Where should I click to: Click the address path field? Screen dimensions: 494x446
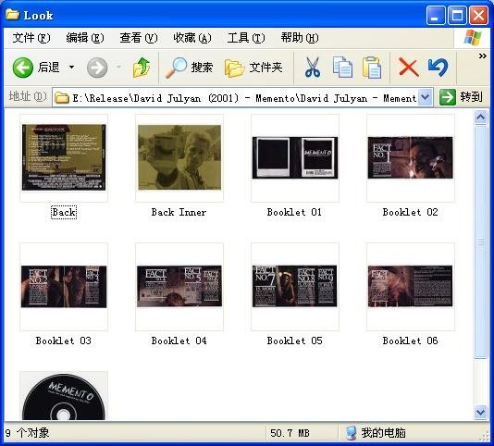point(242,98)
